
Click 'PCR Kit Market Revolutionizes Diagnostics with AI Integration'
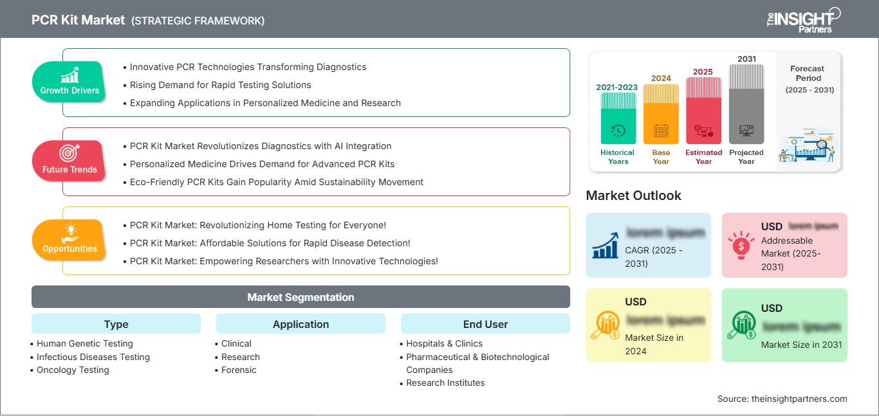pyautogui.click(x=261, y=146)
